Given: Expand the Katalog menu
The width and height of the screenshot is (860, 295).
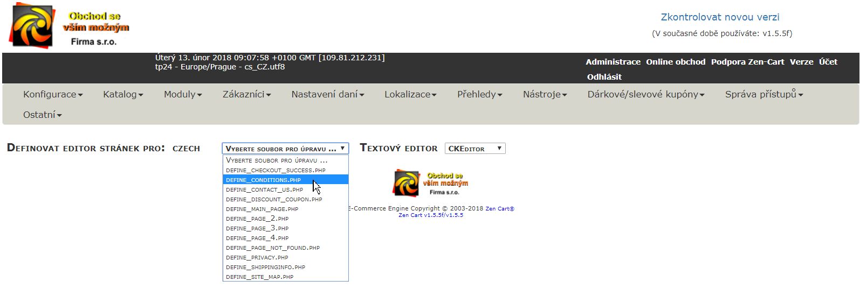Looking at the screenshot, I should 123,95.
